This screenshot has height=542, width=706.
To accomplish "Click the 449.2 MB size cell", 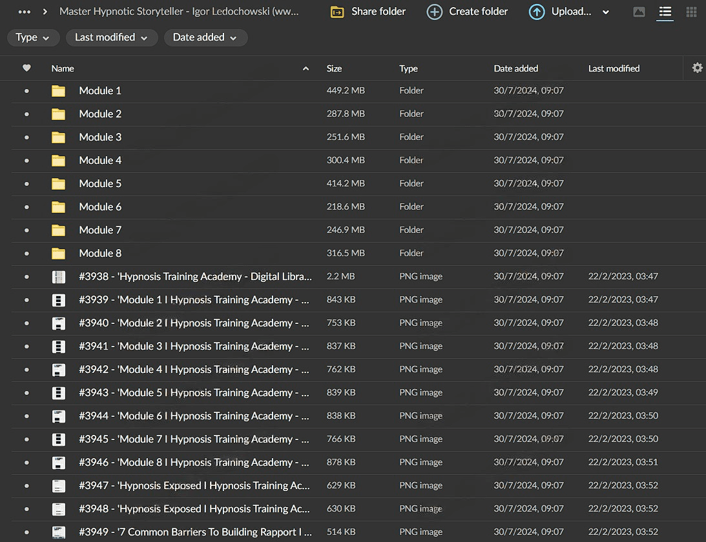I will [x=346, y=90].
